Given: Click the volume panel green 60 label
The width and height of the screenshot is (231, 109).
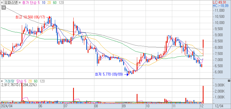Looking at the screenshot, I should (36, 81).
